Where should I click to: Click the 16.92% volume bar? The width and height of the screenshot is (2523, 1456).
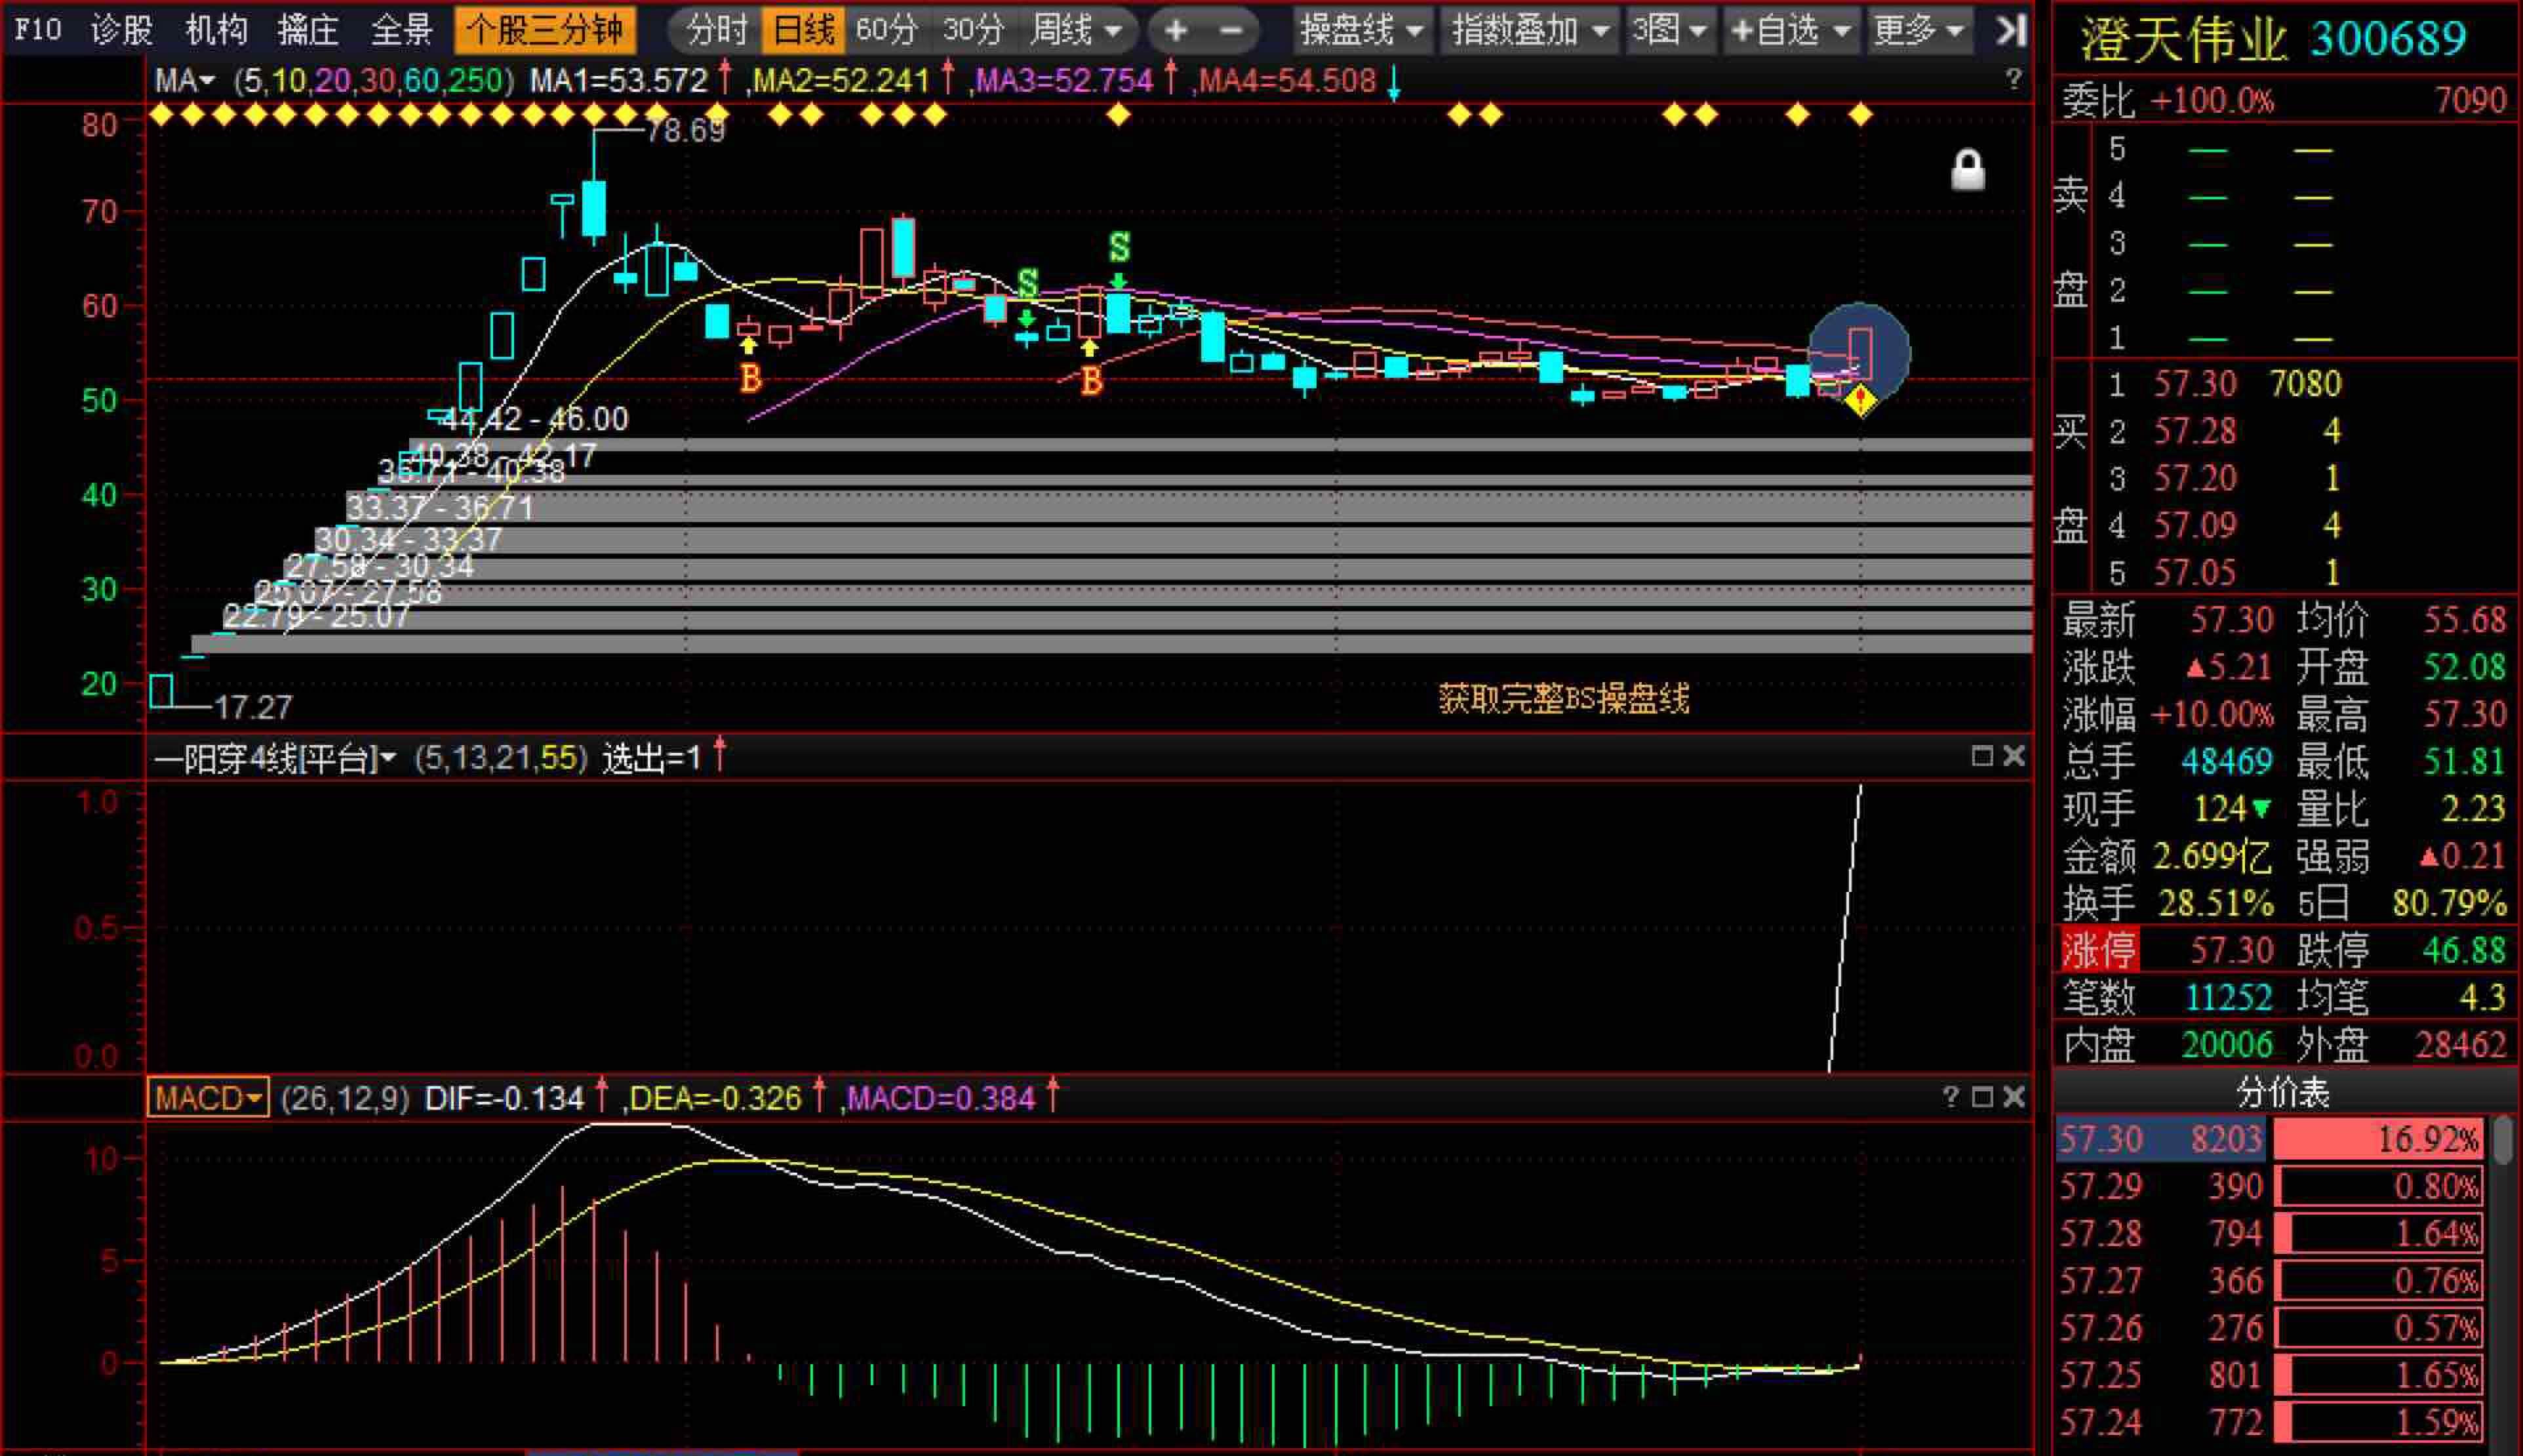[2379, 1139]
